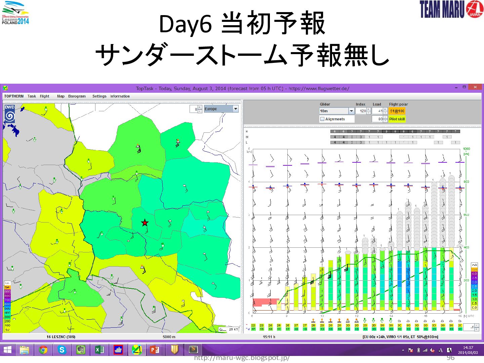Screen dimensions: 484x363
Task: Click the Leszno Poland 2014 championship logo
Action: (x=15, y=13)
